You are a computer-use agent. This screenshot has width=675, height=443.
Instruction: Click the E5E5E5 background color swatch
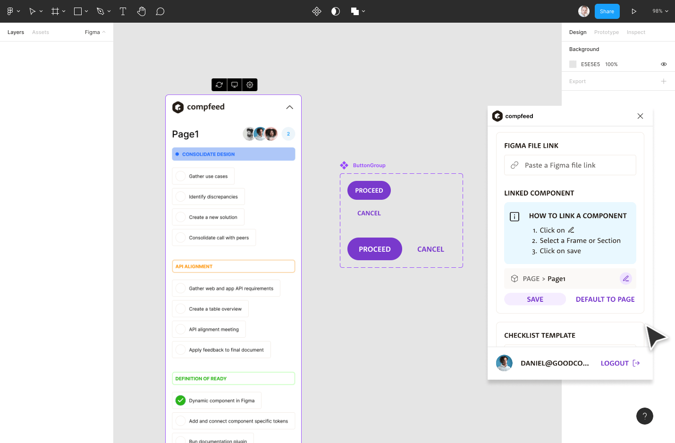[x=573, y=64]
